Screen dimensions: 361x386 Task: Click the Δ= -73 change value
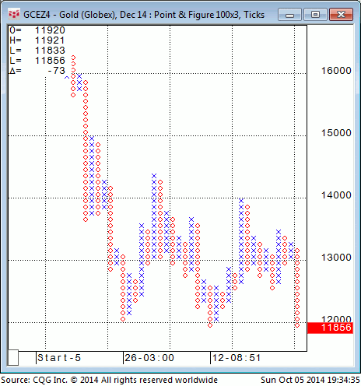pos(37,71)
